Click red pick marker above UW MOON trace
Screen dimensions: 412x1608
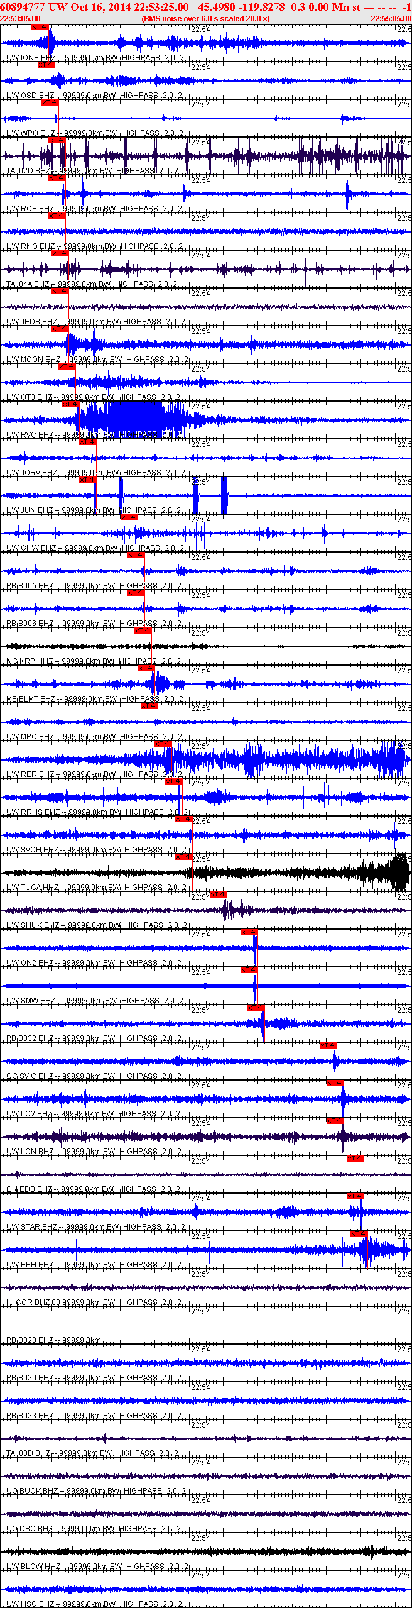60,329
